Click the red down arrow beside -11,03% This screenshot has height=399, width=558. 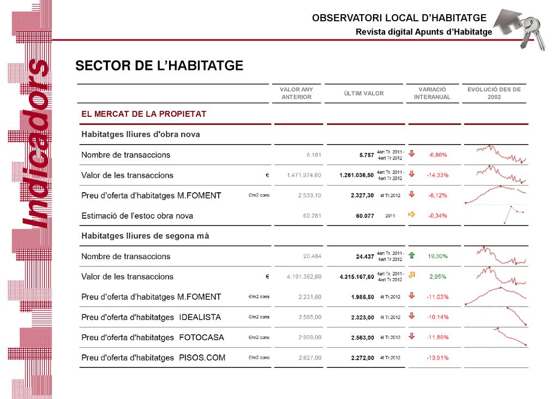pyautogui.click(x=412, y=296)
